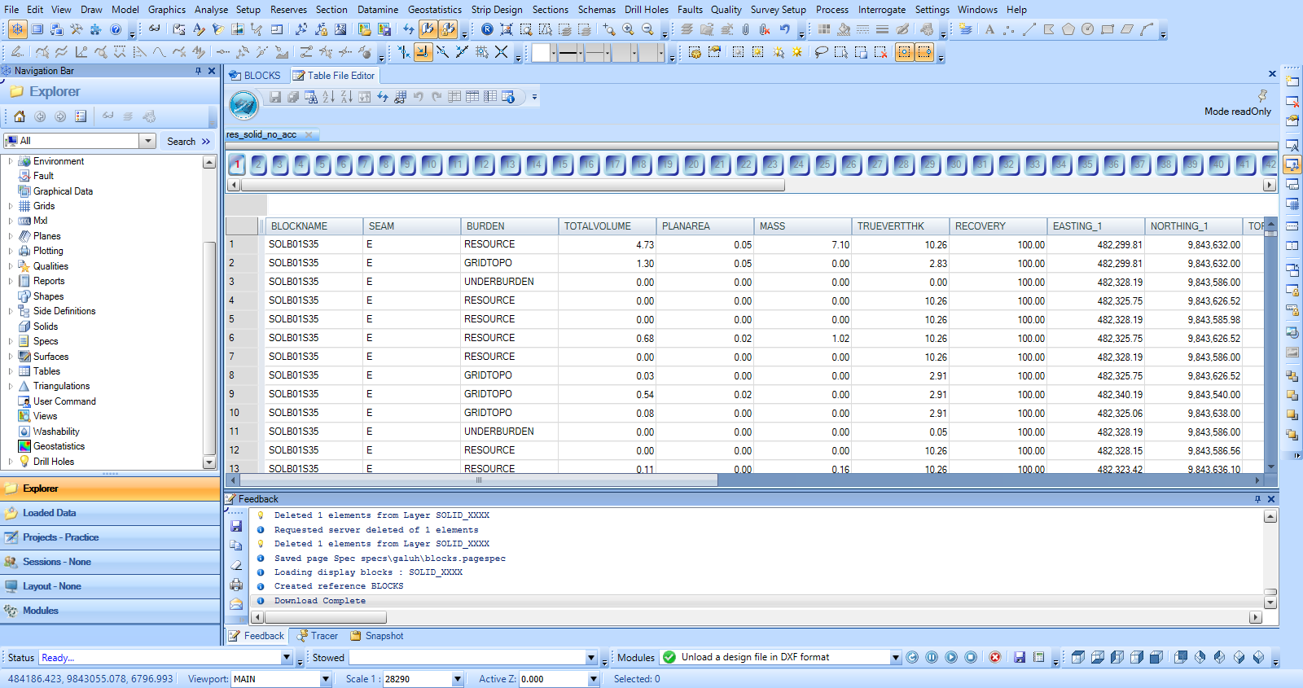The width and height of the screenshot is (1303, 688).
Task: Toggle the auto-hide pin on Navigation Bar
Action: pos(198,71)
